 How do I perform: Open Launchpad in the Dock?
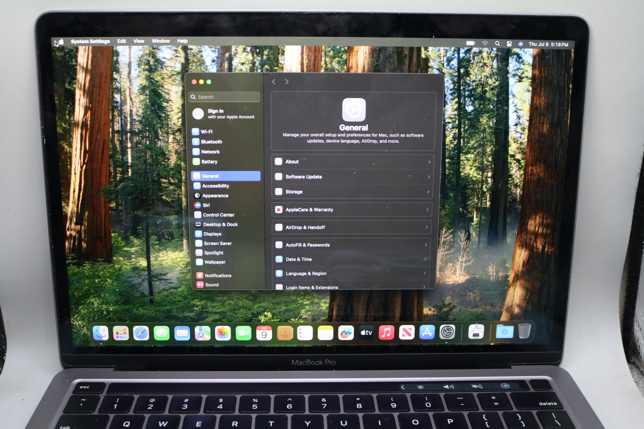point(121,333)
